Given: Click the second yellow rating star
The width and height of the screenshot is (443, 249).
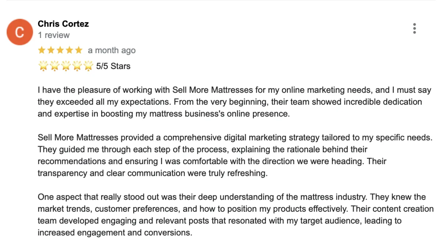Looking at the screenshot, I should 51,50.
